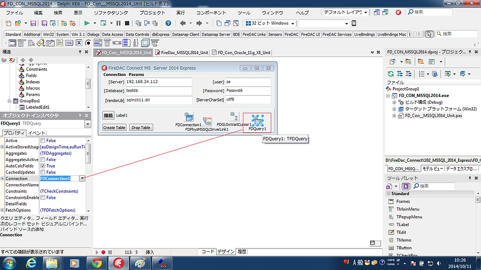
Task: Click the Remove file from project folder icon
Action: pyautogui.click(x=73, y=23)
